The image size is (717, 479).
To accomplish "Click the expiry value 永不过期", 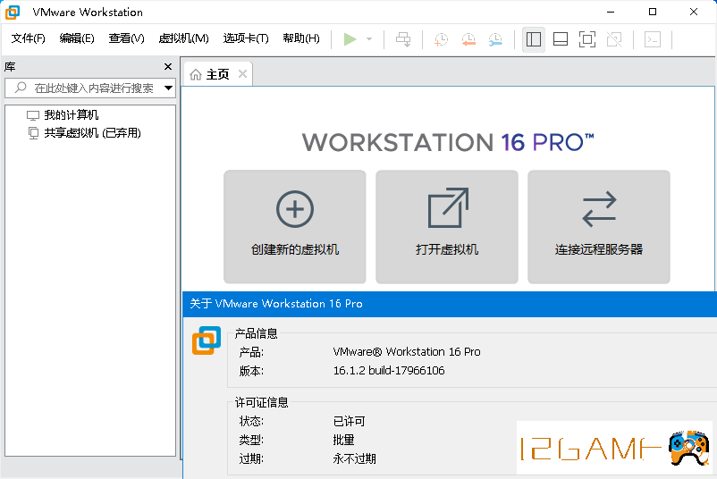I will click(x=354, y=458).
